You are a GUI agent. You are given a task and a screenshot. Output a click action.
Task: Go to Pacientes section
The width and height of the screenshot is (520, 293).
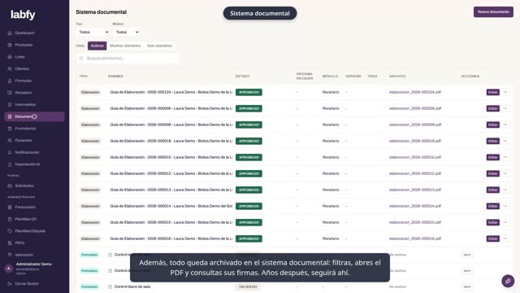click(24, 141)
